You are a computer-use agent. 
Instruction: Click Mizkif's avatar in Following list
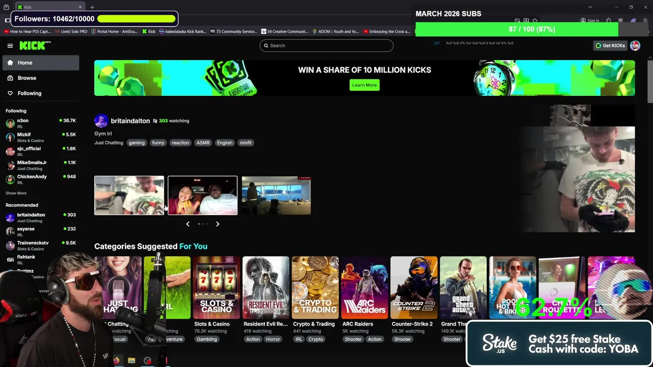pos(10,137)
